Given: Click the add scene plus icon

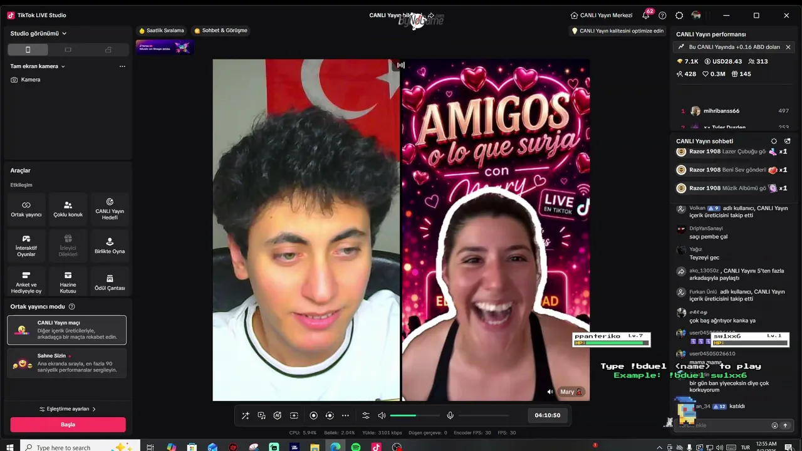Looking at the screenshot, I should (294, 415).
